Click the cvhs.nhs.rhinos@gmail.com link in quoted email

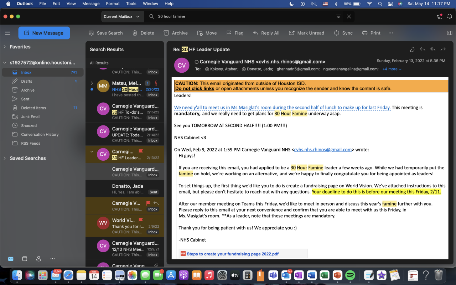(x=323, y=150)
